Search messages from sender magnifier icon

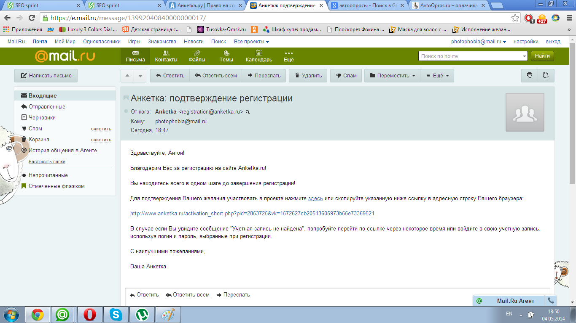pyautogui.click(x=248, y=112)
